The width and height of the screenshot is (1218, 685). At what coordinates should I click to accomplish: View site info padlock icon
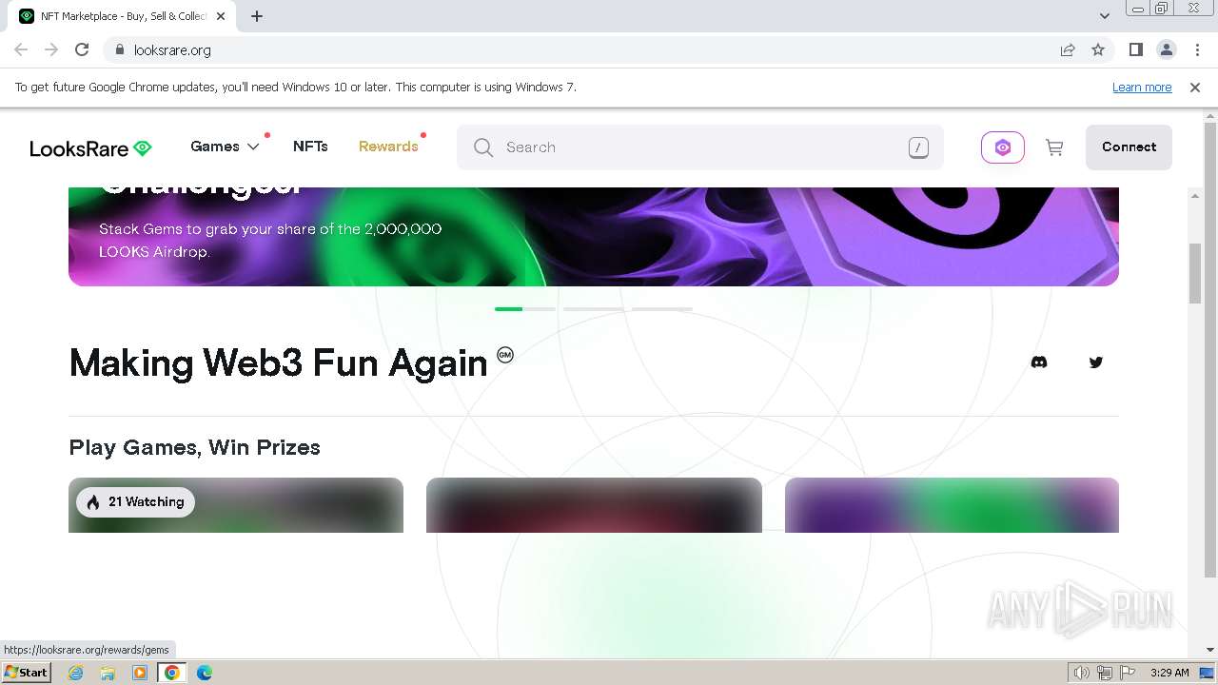click(119, 49)
